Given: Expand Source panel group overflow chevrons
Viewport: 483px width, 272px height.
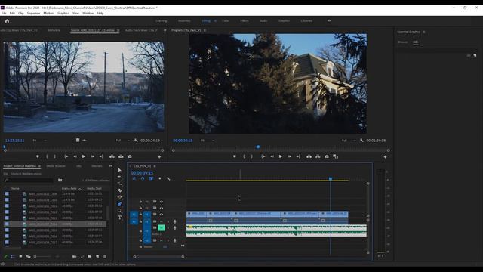Looking at the screenshot, I should click(x=165, y=30).
